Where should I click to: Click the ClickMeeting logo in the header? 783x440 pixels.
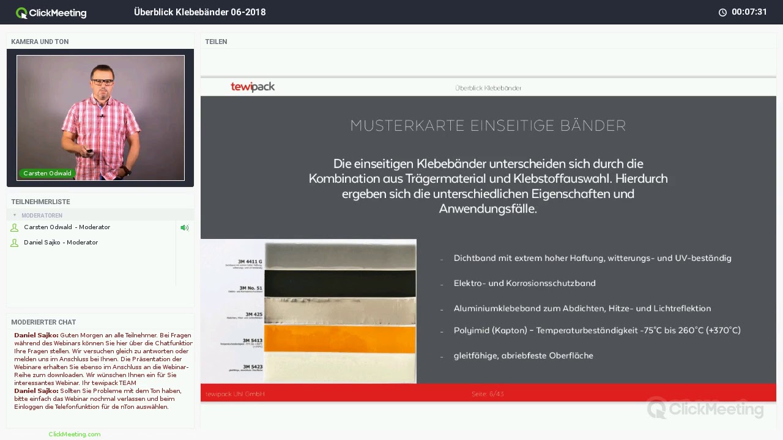tap(51, 12)
